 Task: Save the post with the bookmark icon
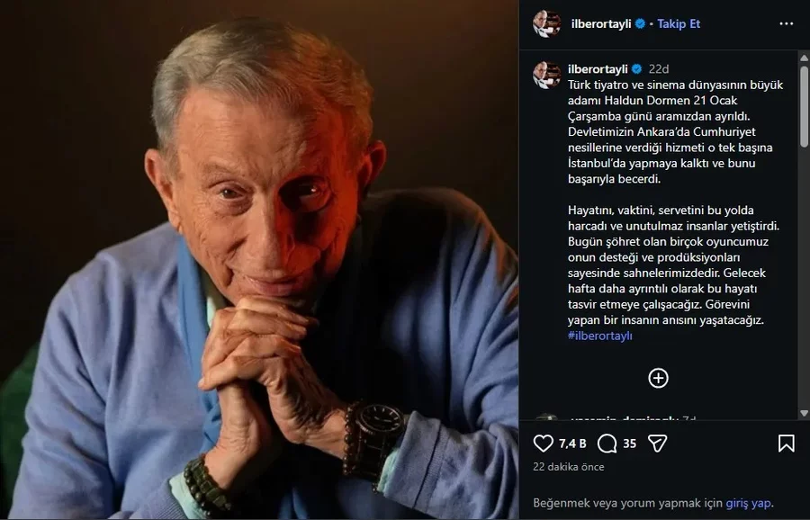[x=786, y=444]
